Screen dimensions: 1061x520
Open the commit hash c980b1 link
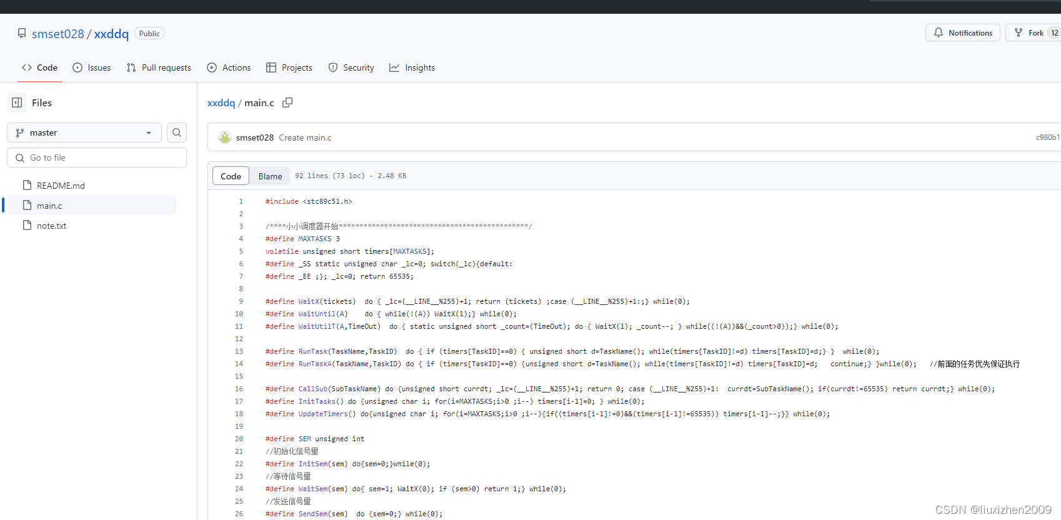click(1048, 137)
